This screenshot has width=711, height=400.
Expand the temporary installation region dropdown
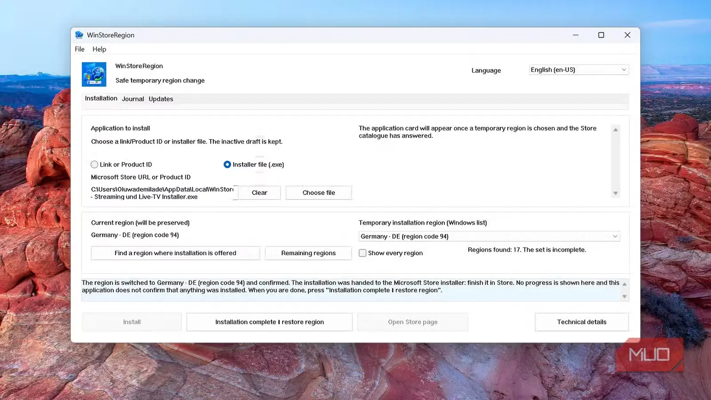(x=489, y=236)
